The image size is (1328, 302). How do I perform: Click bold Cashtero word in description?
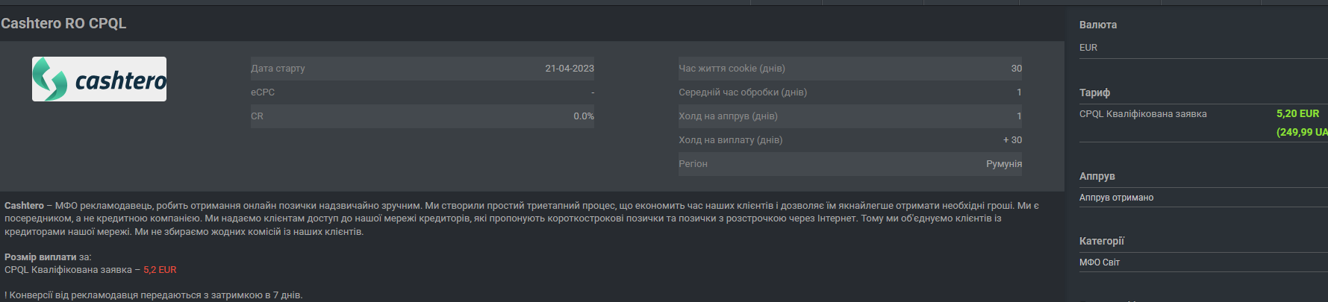[x=24, y=205]
